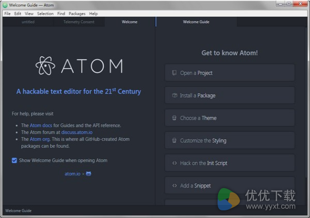Click the icon beside Customize the Styling
Image resolution: width=310 pixels, height=218 pixels.
[x=174, y=141]
